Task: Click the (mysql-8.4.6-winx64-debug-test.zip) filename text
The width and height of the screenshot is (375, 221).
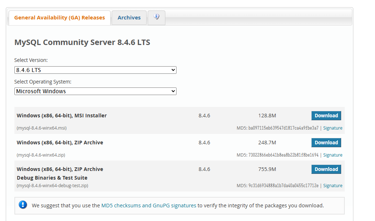Action: point(52,186)
